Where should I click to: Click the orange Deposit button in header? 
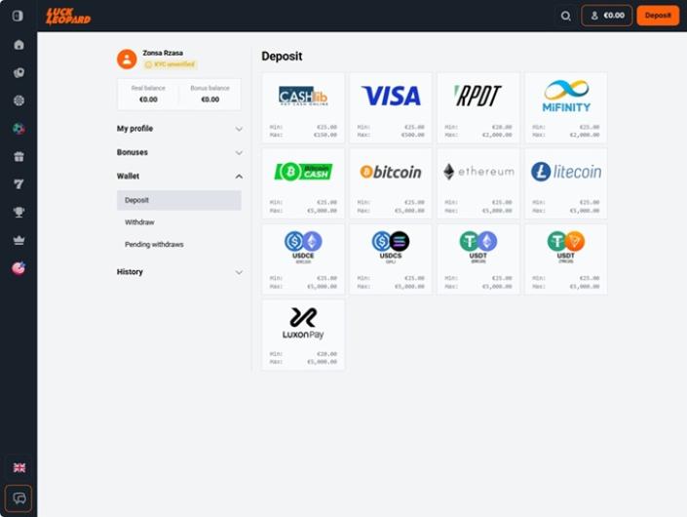(x=658, y=16)
